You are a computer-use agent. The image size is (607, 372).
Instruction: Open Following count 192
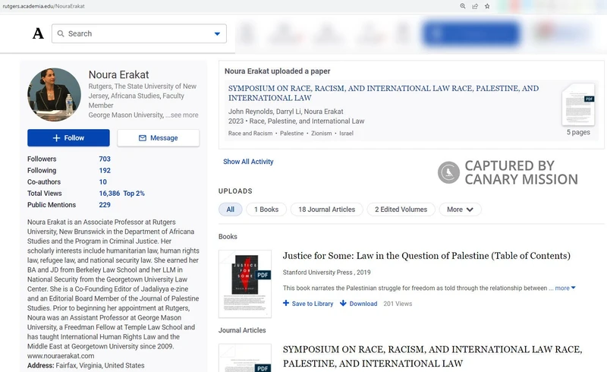tap(105, 171)
